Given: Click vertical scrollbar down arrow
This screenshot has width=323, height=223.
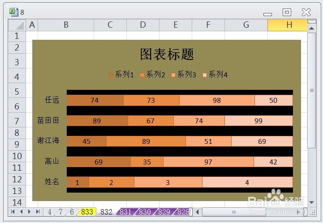Looking at the screenshot, I should pos(312,202).
